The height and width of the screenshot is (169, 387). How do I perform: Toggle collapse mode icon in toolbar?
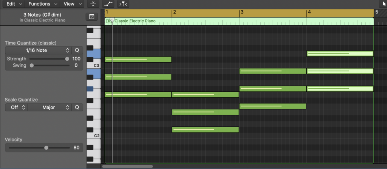point(93,4)
